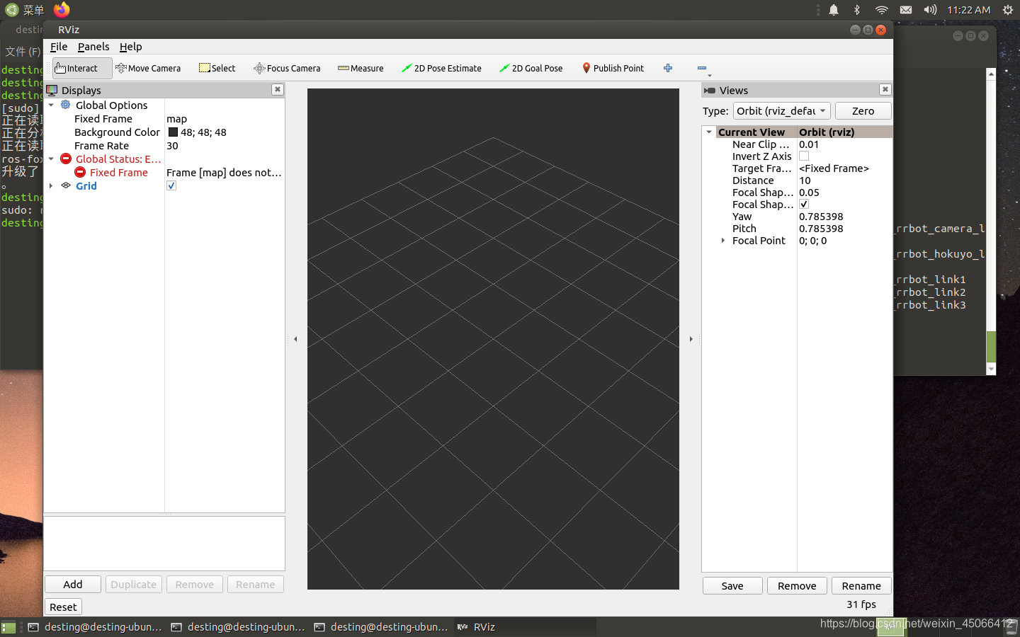Choose the Select tool in toolbar

click(x=217, y=68)
